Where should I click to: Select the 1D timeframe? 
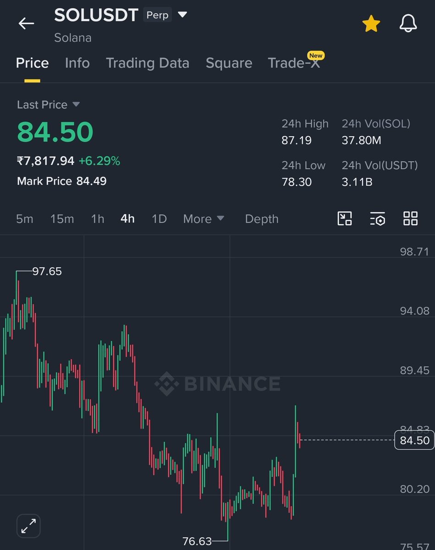159,219
